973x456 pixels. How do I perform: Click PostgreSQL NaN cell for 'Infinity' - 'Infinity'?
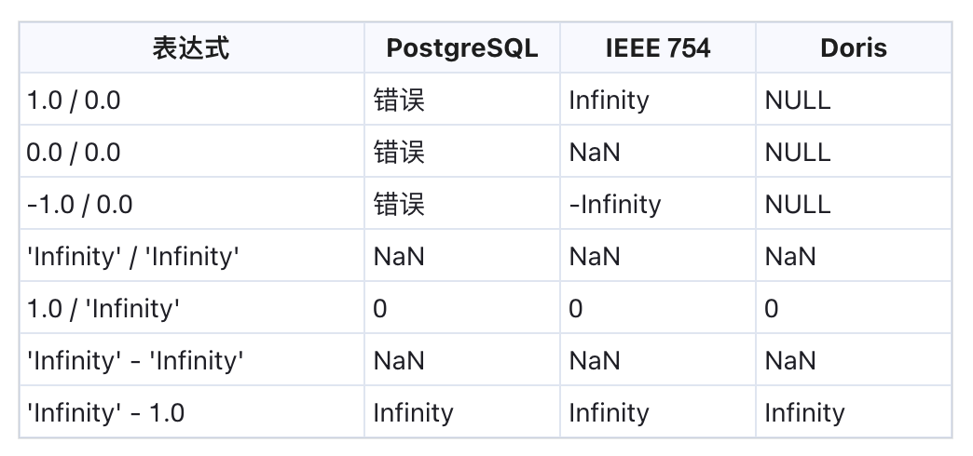(x=398, y=360)
